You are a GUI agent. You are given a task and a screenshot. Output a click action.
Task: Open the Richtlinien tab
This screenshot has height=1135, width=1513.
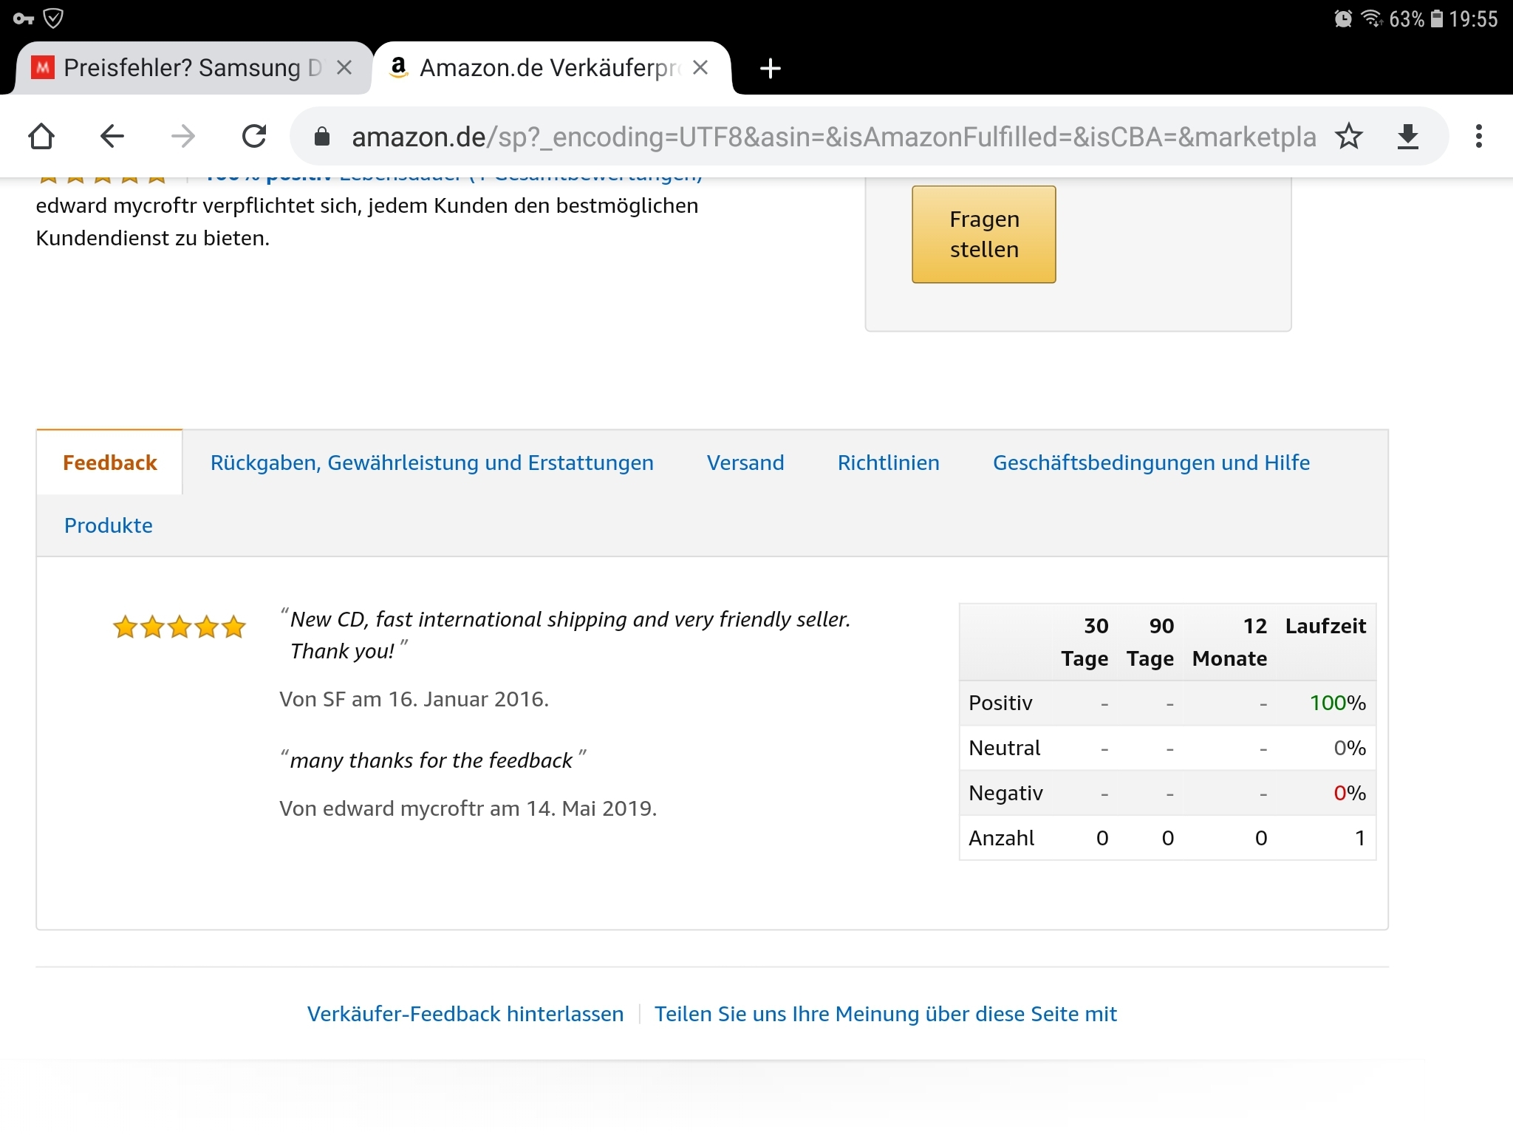coord(888,463)
